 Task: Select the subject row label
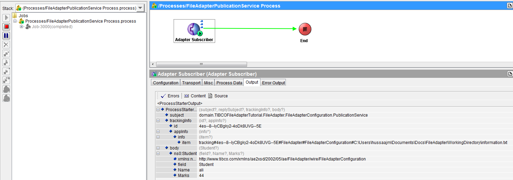177,115
